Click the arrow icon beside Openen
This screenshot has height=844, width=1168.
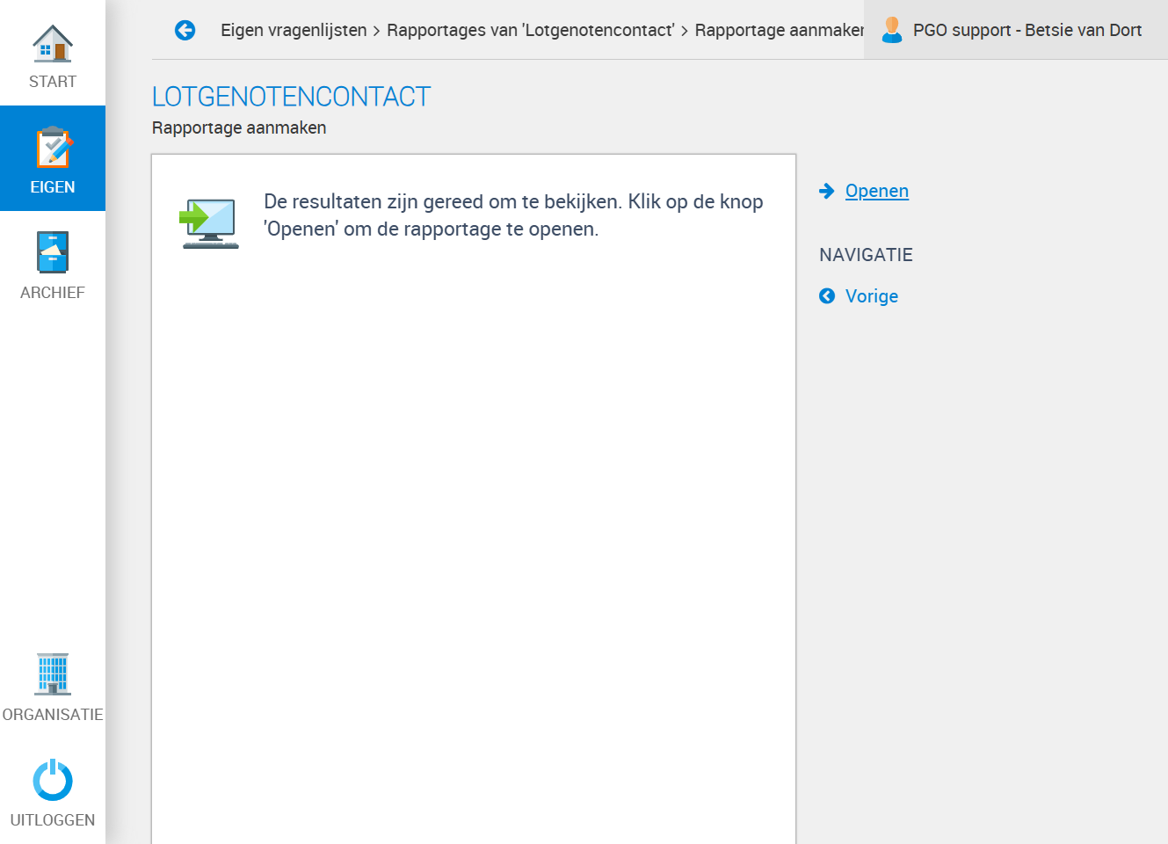click(x=827, y=191)
